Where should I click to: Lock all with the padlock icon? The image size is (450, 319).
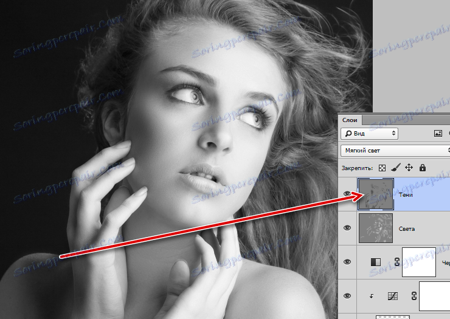tap(423, 168)
